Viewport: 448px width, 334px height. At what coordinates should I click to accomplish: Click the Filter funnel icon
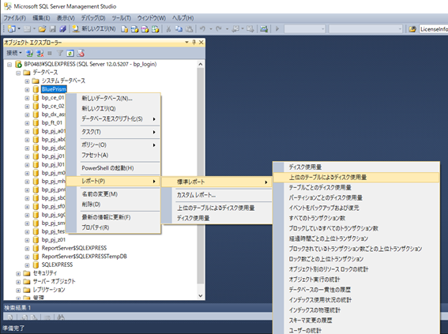pos(60,53)
